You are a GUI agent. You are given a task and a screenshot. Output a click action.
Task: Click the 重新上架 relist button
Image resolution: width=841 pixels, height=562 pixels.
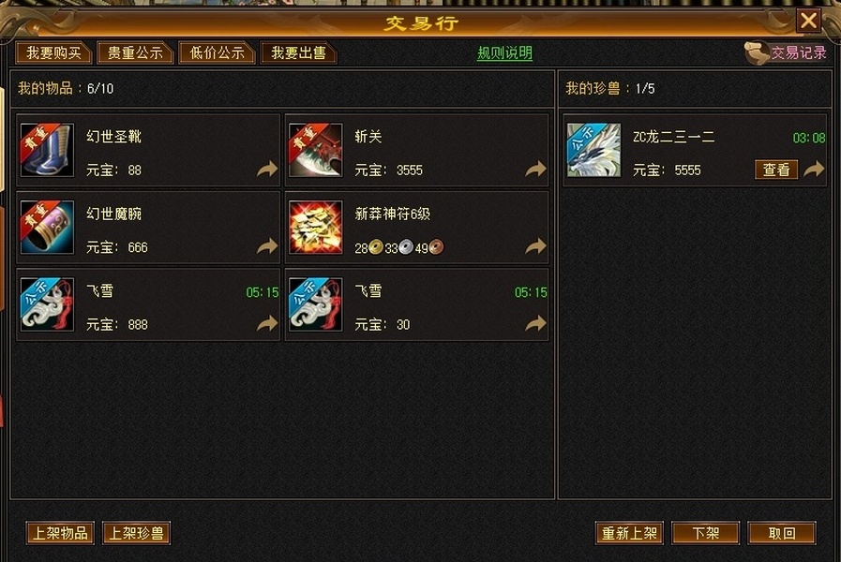coord(630,533)
